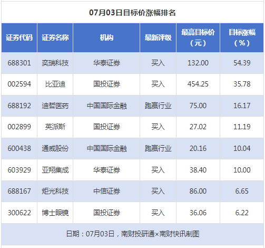Click the 机构 column header

tap(106, 37)
